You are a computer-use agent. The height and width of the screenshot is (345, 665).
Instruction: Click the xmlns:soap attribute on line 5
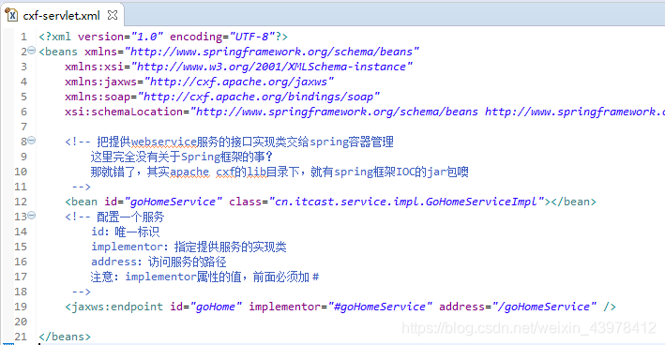tap(222, 97)
